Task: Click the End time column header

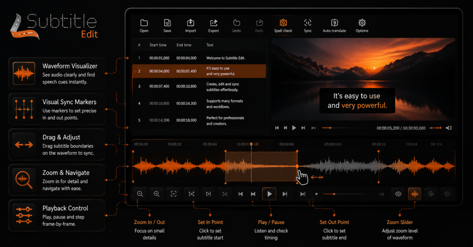Action: [x=184, y=45]
